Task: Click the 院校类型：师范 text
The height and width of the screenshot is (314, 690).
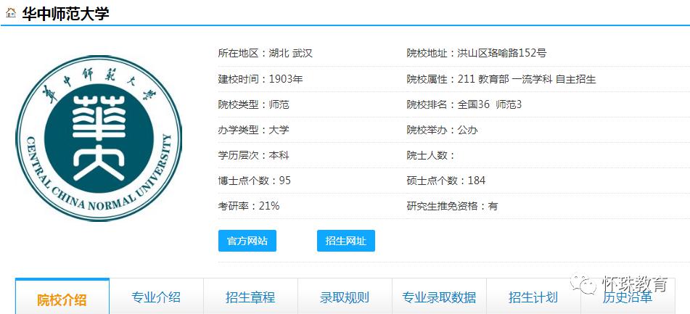Action: point(253,104)
